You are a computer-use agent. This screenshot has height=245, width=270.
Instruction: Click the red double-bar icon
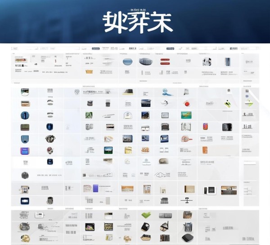click(165, 62)
